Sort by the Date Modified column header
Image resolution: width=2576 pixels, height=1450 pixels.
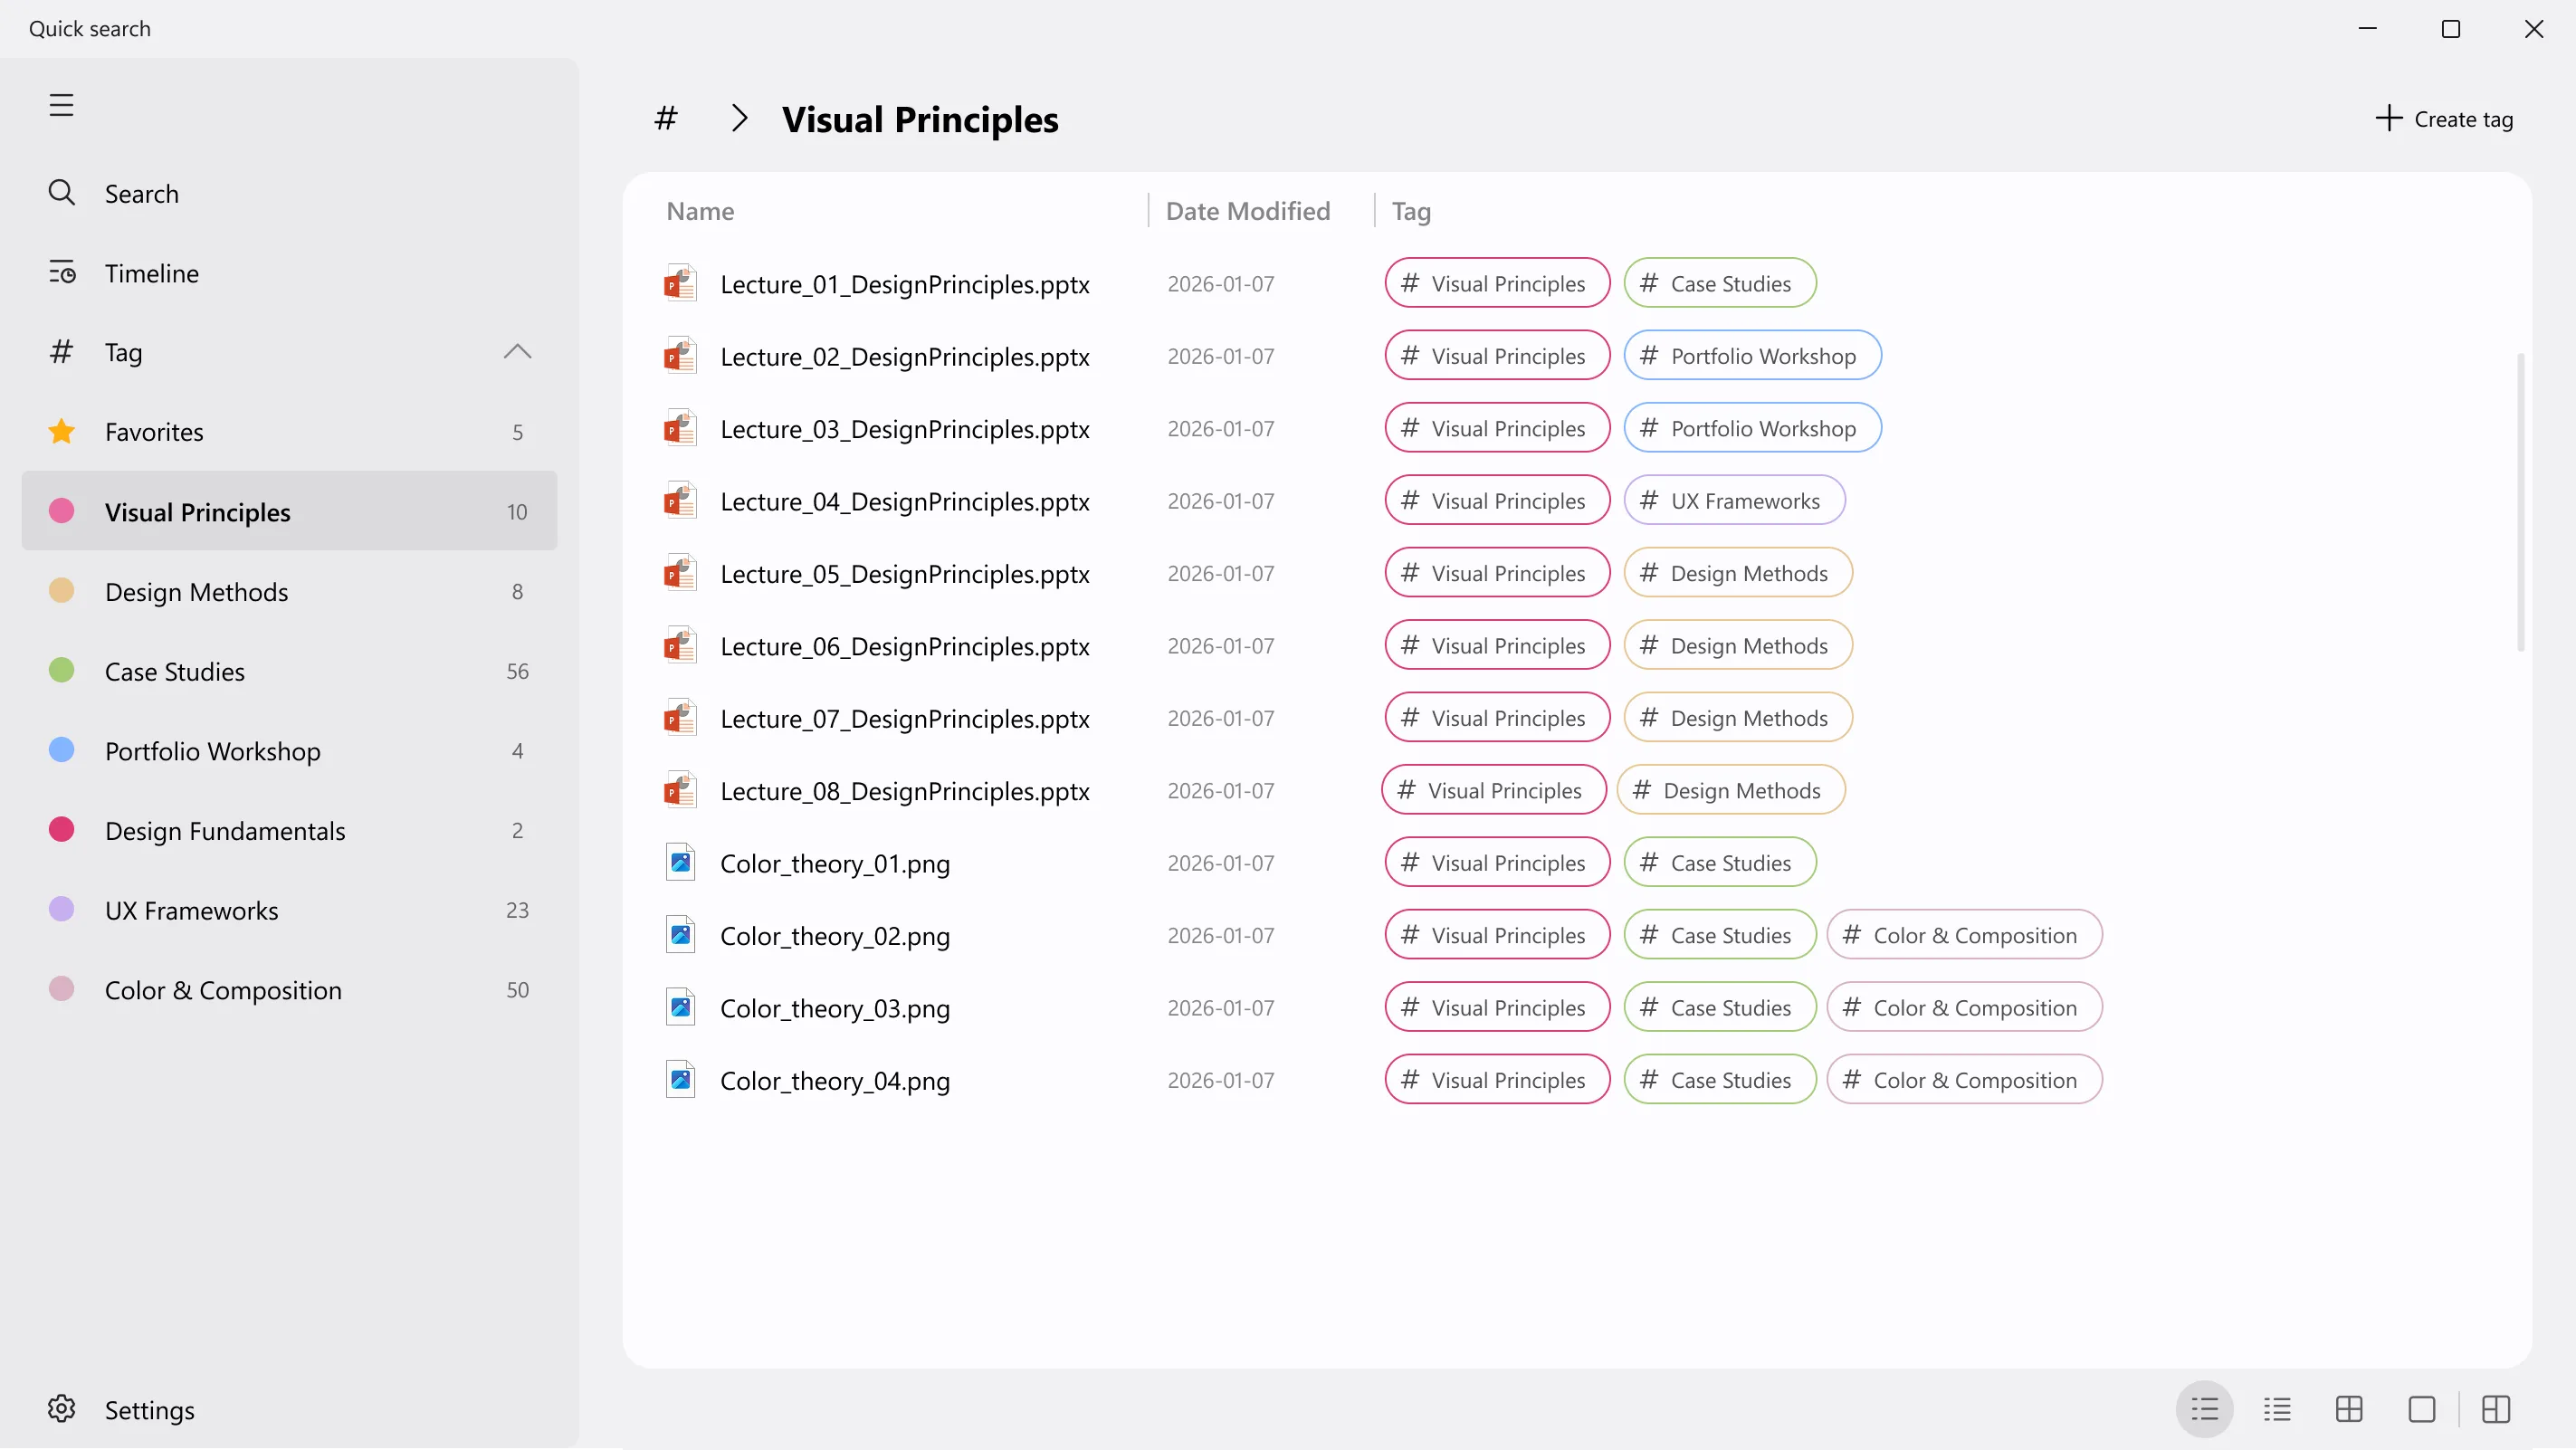pos(1247,211)
